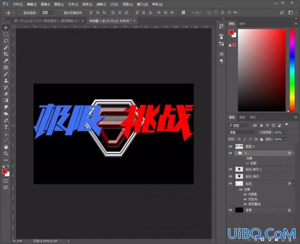Toggle the layer filter on/off switch
Screen dimensions: 300x244
click(x=286, y=125)
